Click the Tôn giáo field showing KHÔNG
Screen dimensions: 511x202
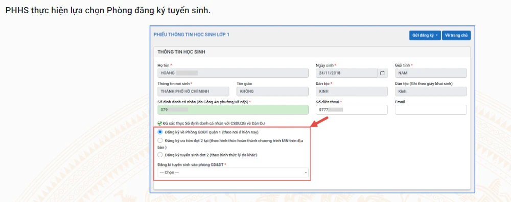(272, 91)
